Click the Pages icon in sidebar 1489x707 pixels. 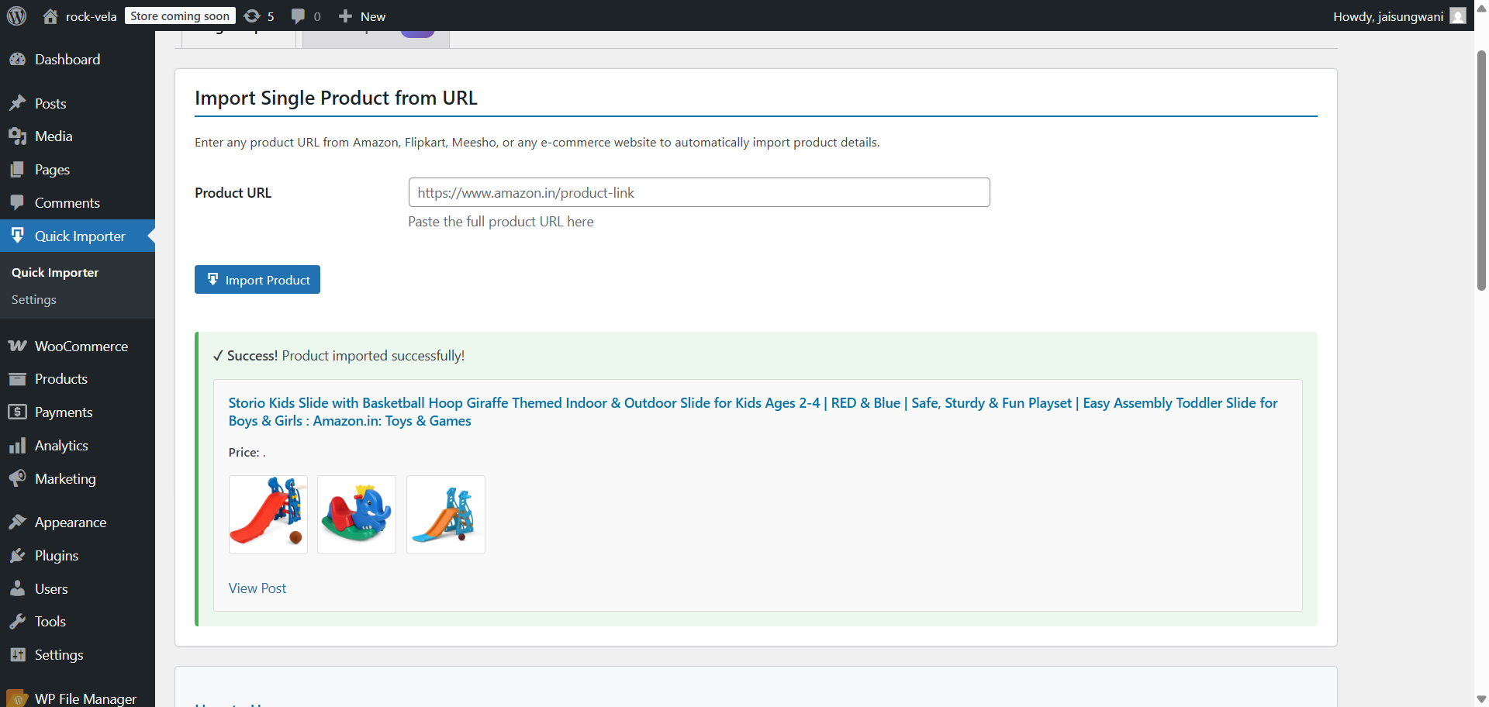click(x=18, y=170)
